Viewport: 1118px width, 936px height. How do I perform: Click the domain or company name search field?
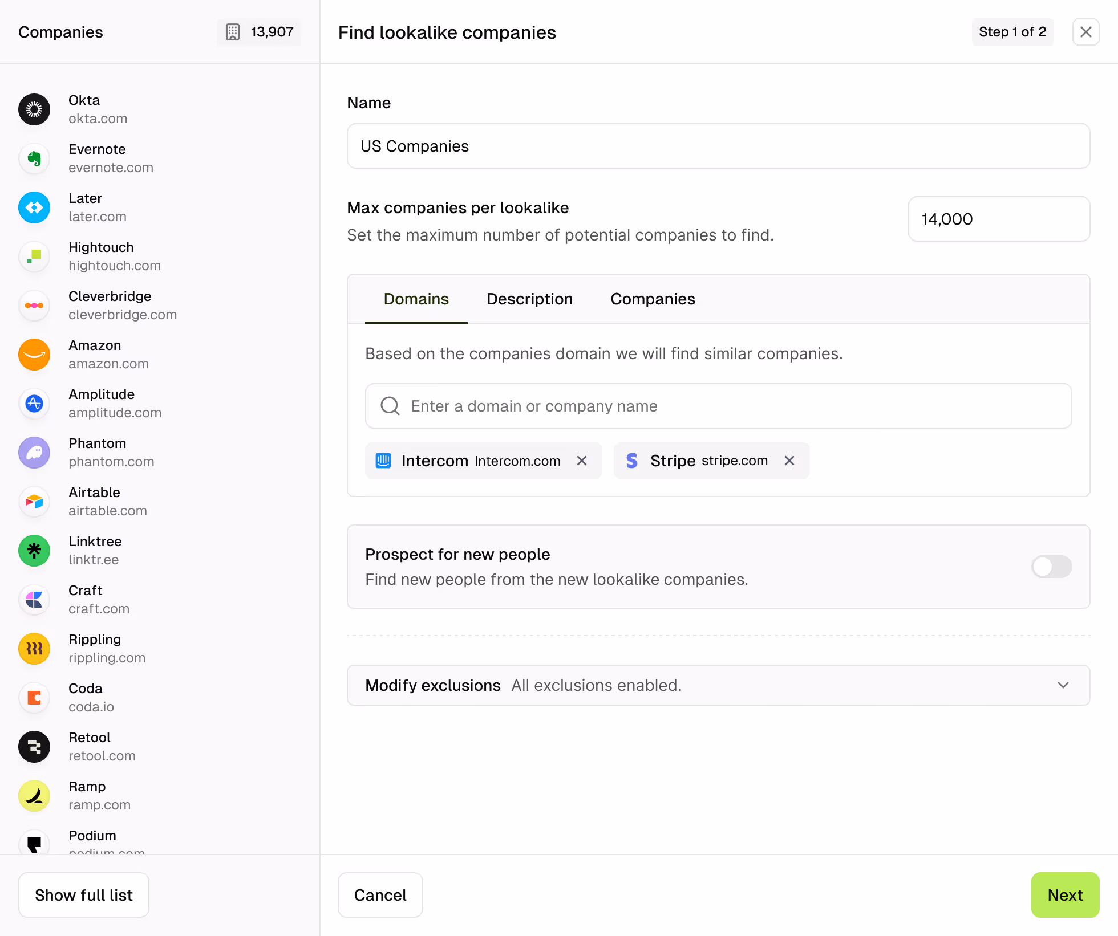719,406
